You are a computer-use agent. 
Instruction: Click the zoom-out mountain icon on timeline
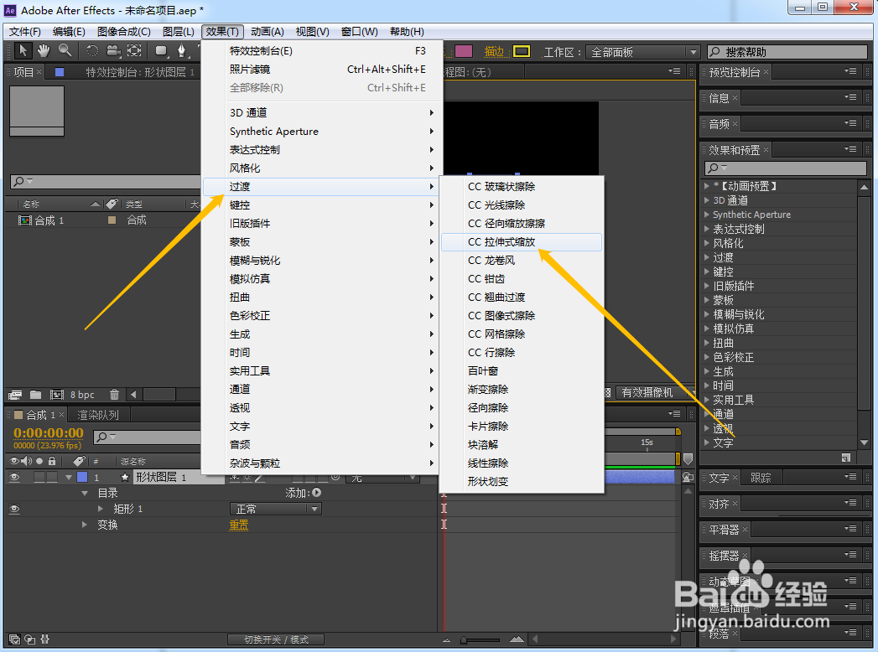pyautogui.click(x=446, y=639)
